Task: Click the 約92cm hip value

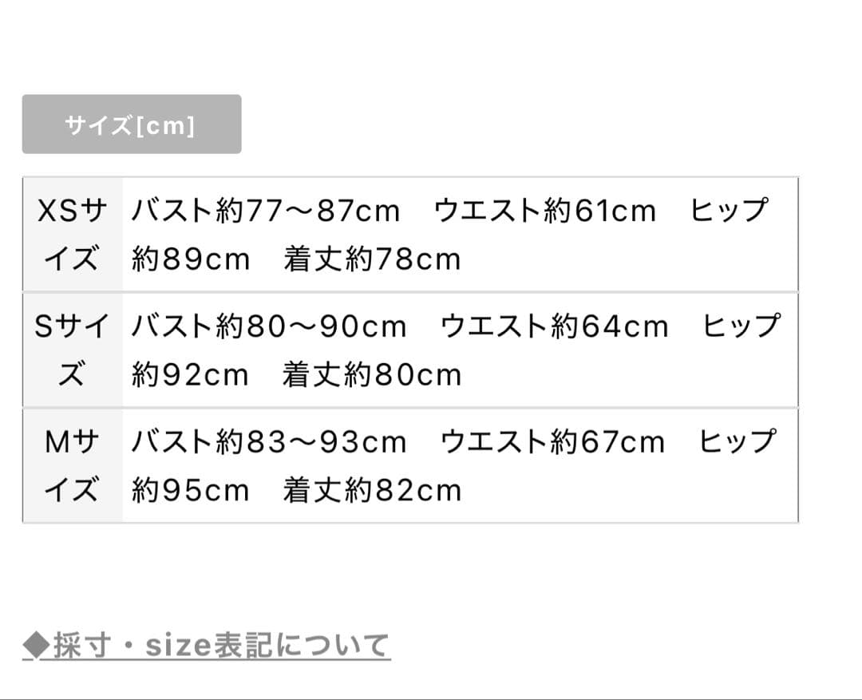Action: click(x=191, y=374)
